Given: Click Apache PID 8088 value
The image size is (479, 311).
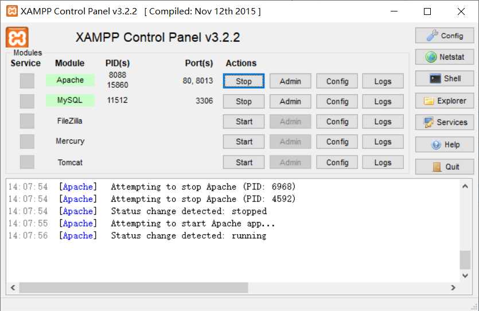Looking at the screenshot, I should pyautogui.click(x=117, y=75).
